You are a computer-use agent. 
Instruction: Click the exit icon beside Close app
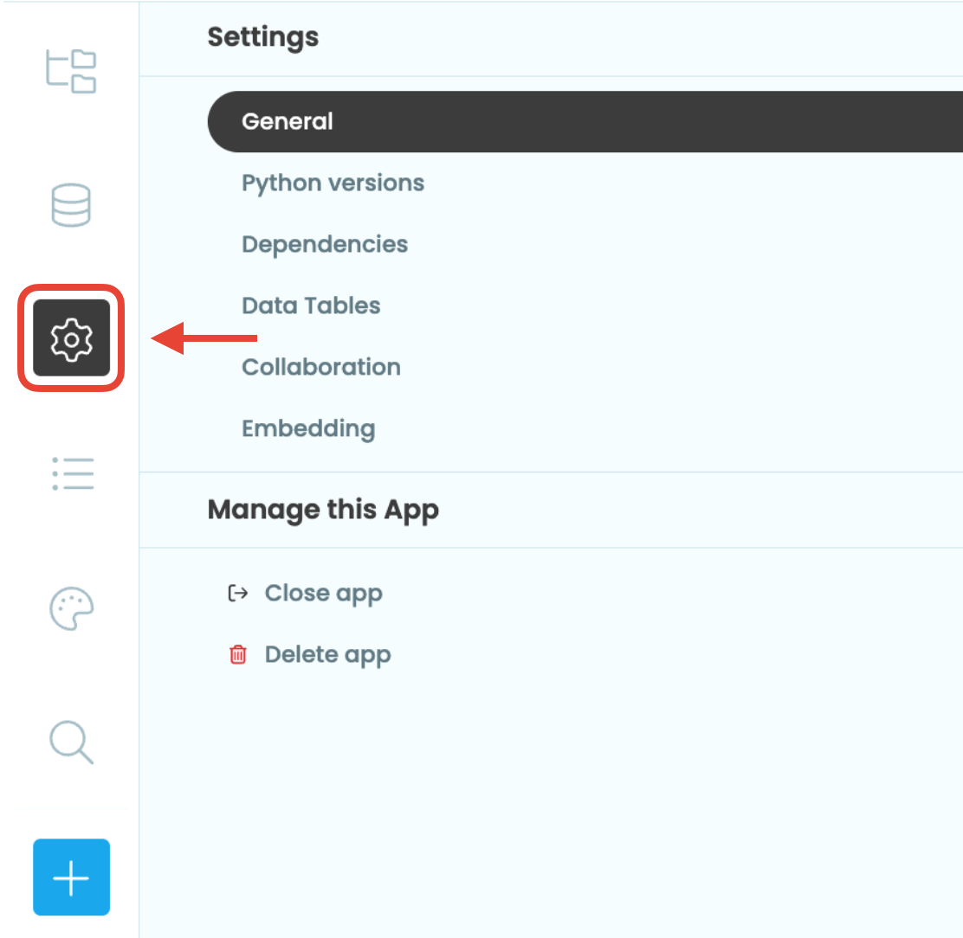tap(237, 593)
